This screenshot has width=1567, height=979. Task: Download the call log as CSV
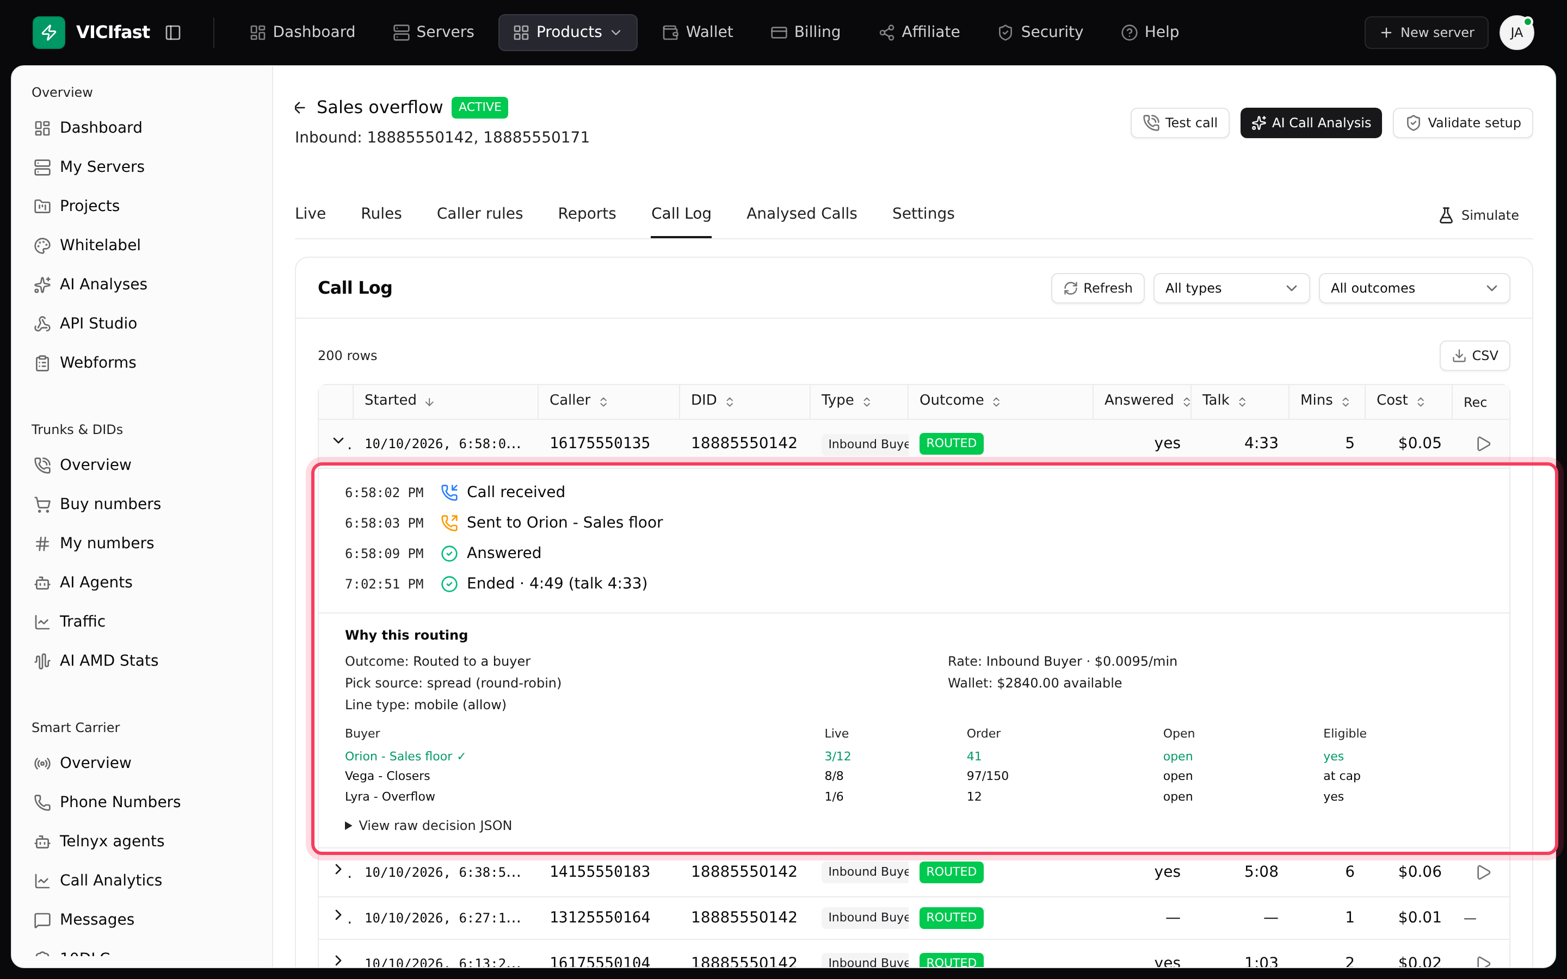1475,356
